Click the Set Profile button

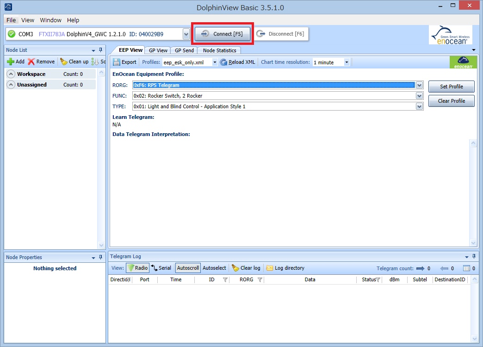[451, 87]
